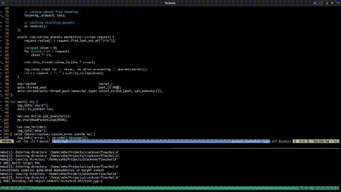Screen dimensions: 341x192
Task: Click the Terminal window title text
Action: [170, 3]
